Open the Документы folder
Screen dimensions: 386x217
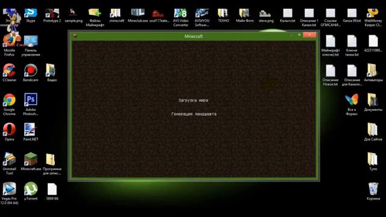(373, 102)
